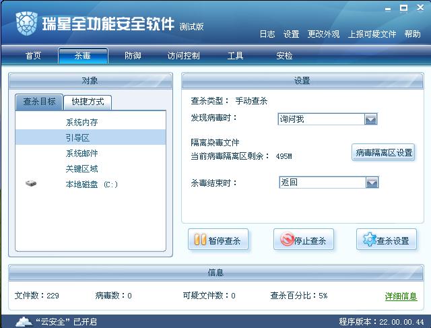Click the 手动查杀 scan type text
Image resolution: width=431 pixels, height=328 pixels.
pyautogui.click(x=251, y=101)
